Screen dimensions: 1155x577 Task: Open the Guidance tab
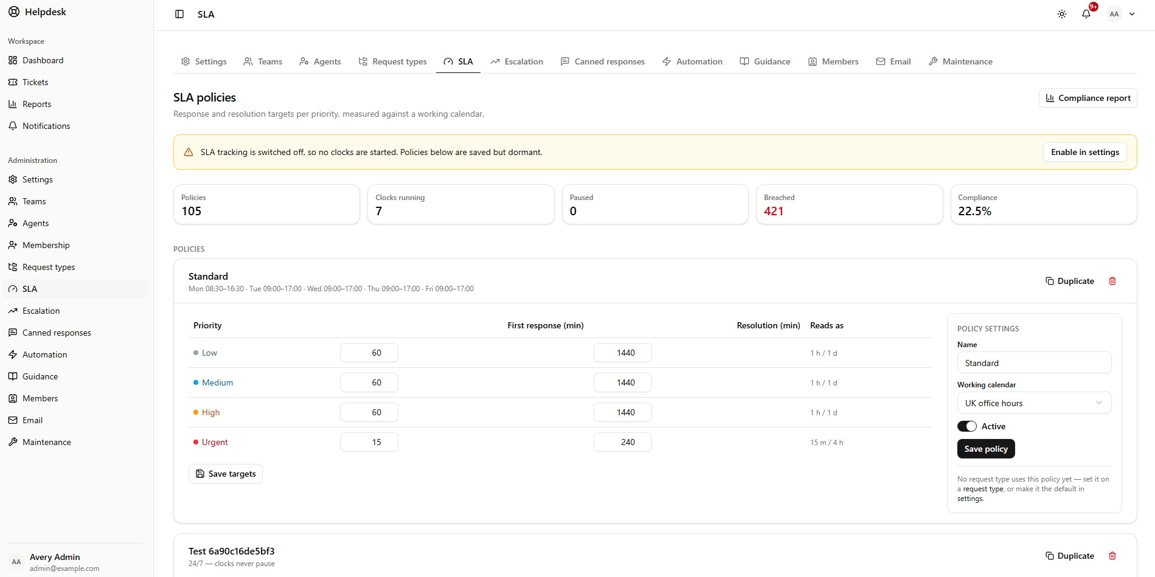pos(765,61)
